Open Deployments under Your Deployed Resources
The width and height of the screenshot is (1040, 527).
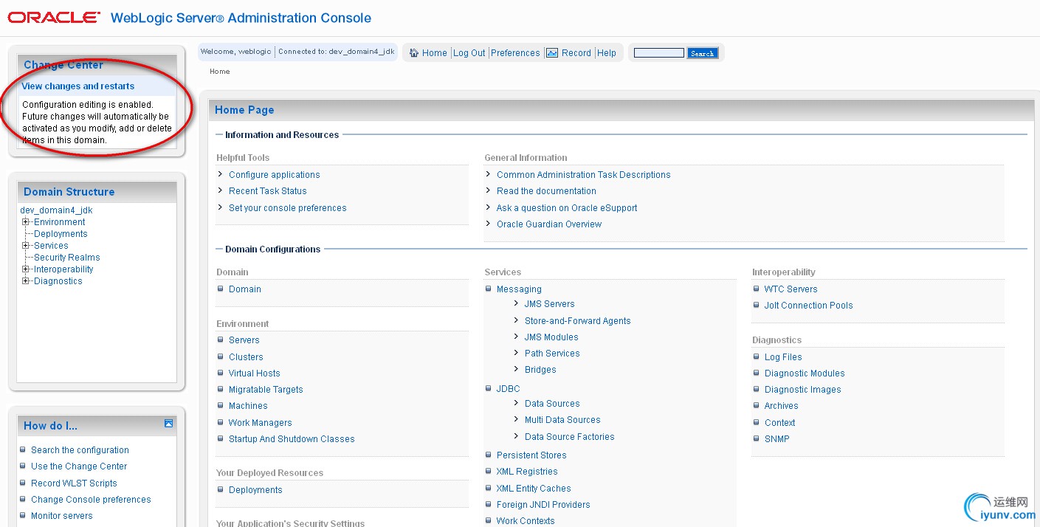pyautogui.click(x=255, y=490)
